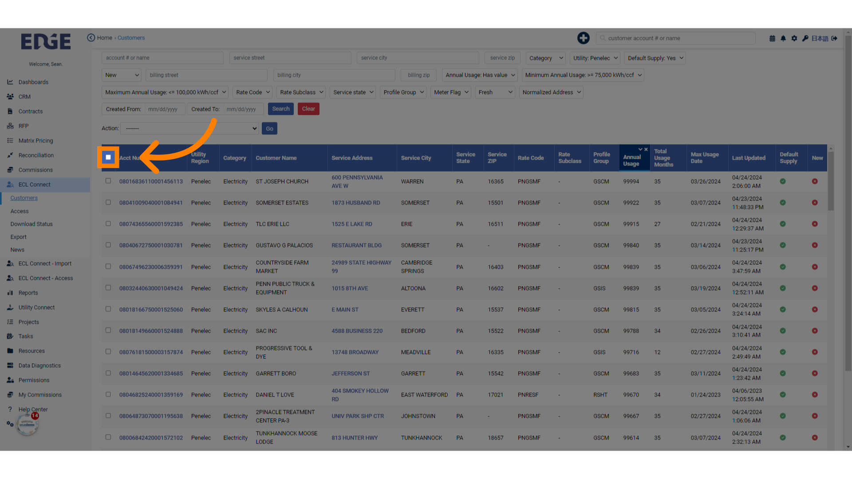Click the Contracts document icon
Screen dimensions: 852x479
click(10, 111)
